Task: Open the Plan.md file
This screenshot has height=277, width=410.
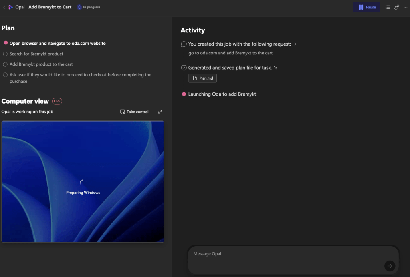Action: tap(203, 78)
